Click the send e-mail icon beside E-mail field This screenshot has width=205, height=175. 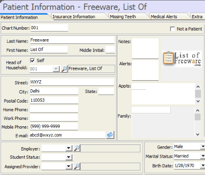point(110,135)
